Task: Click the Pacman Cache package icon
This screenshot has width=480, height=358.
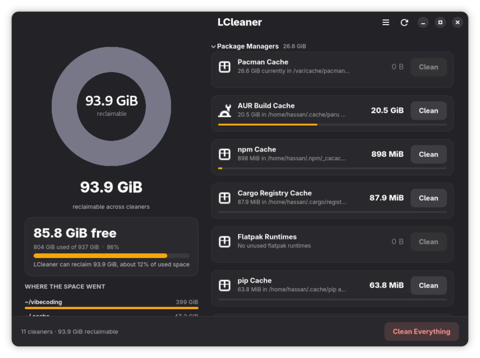Action: coord(224,67)
